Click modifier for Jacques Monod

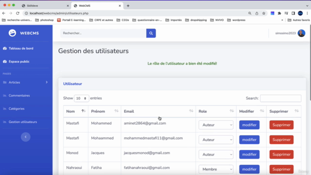click(249, 155)
